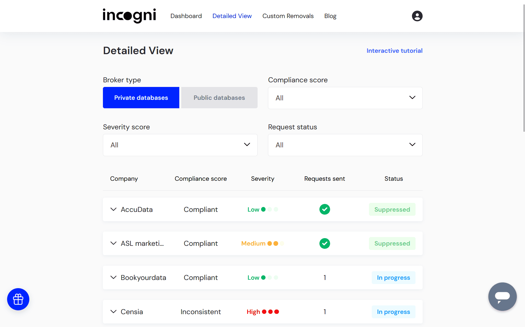Click the Compliance score column header
Viewport: 525px width, 327px height.
pos(201,179)
